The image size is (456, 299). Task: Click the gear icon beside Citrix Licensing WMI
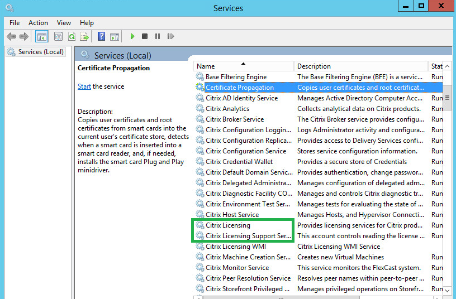200,247
